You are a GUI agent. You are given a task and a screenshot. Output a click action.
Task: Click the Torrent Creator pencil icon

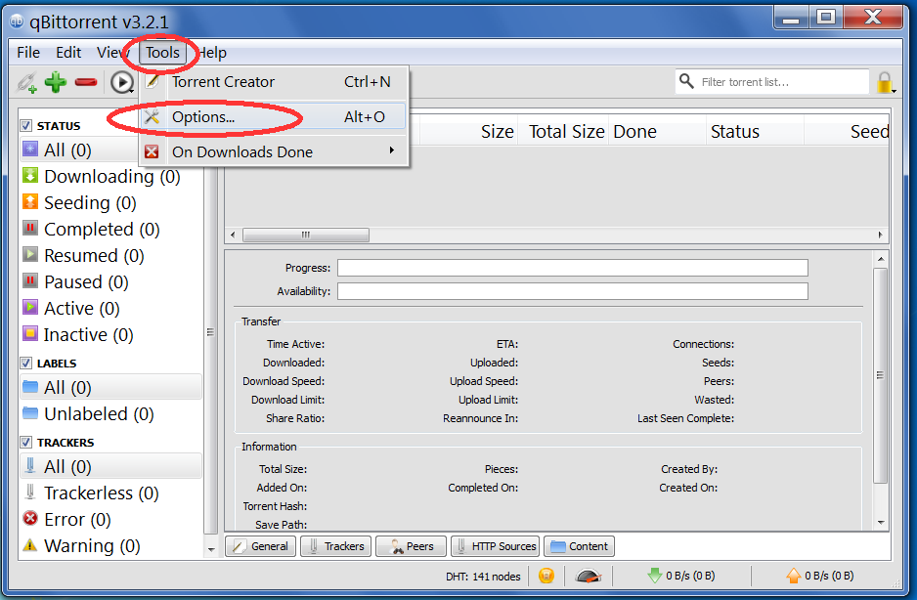[153, 81]
